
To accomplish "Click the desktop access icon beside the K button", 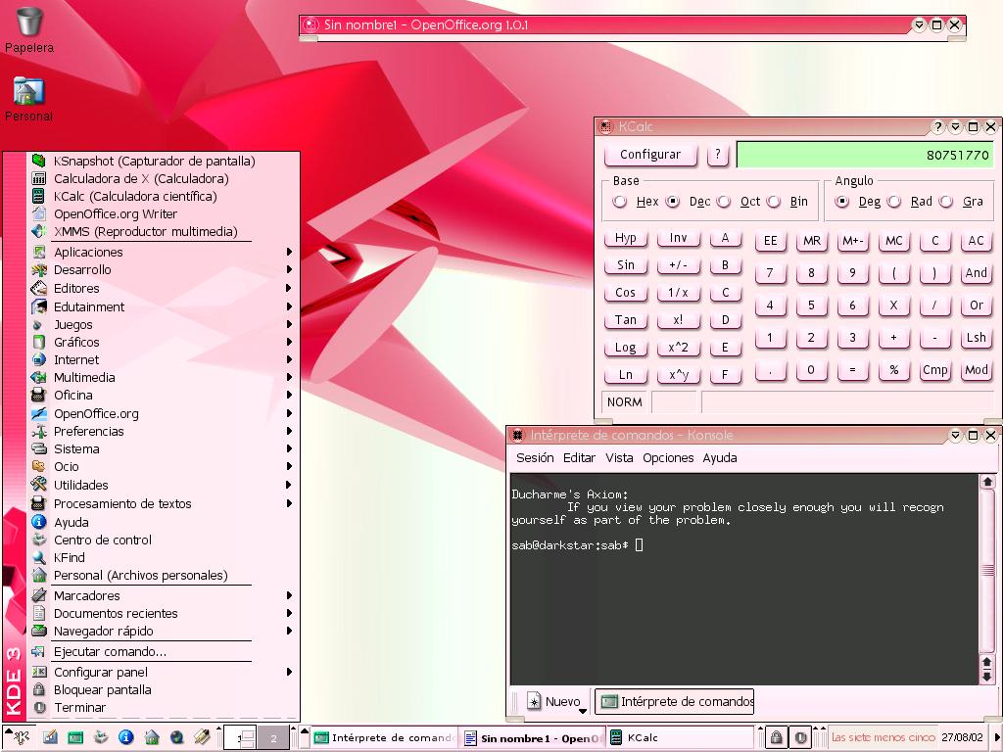I will (x=50, y=738).
